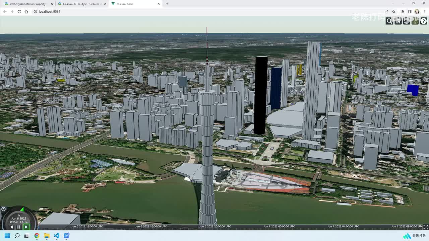
Task: Click the green play forward button
Action: click(x=26, y=227)
